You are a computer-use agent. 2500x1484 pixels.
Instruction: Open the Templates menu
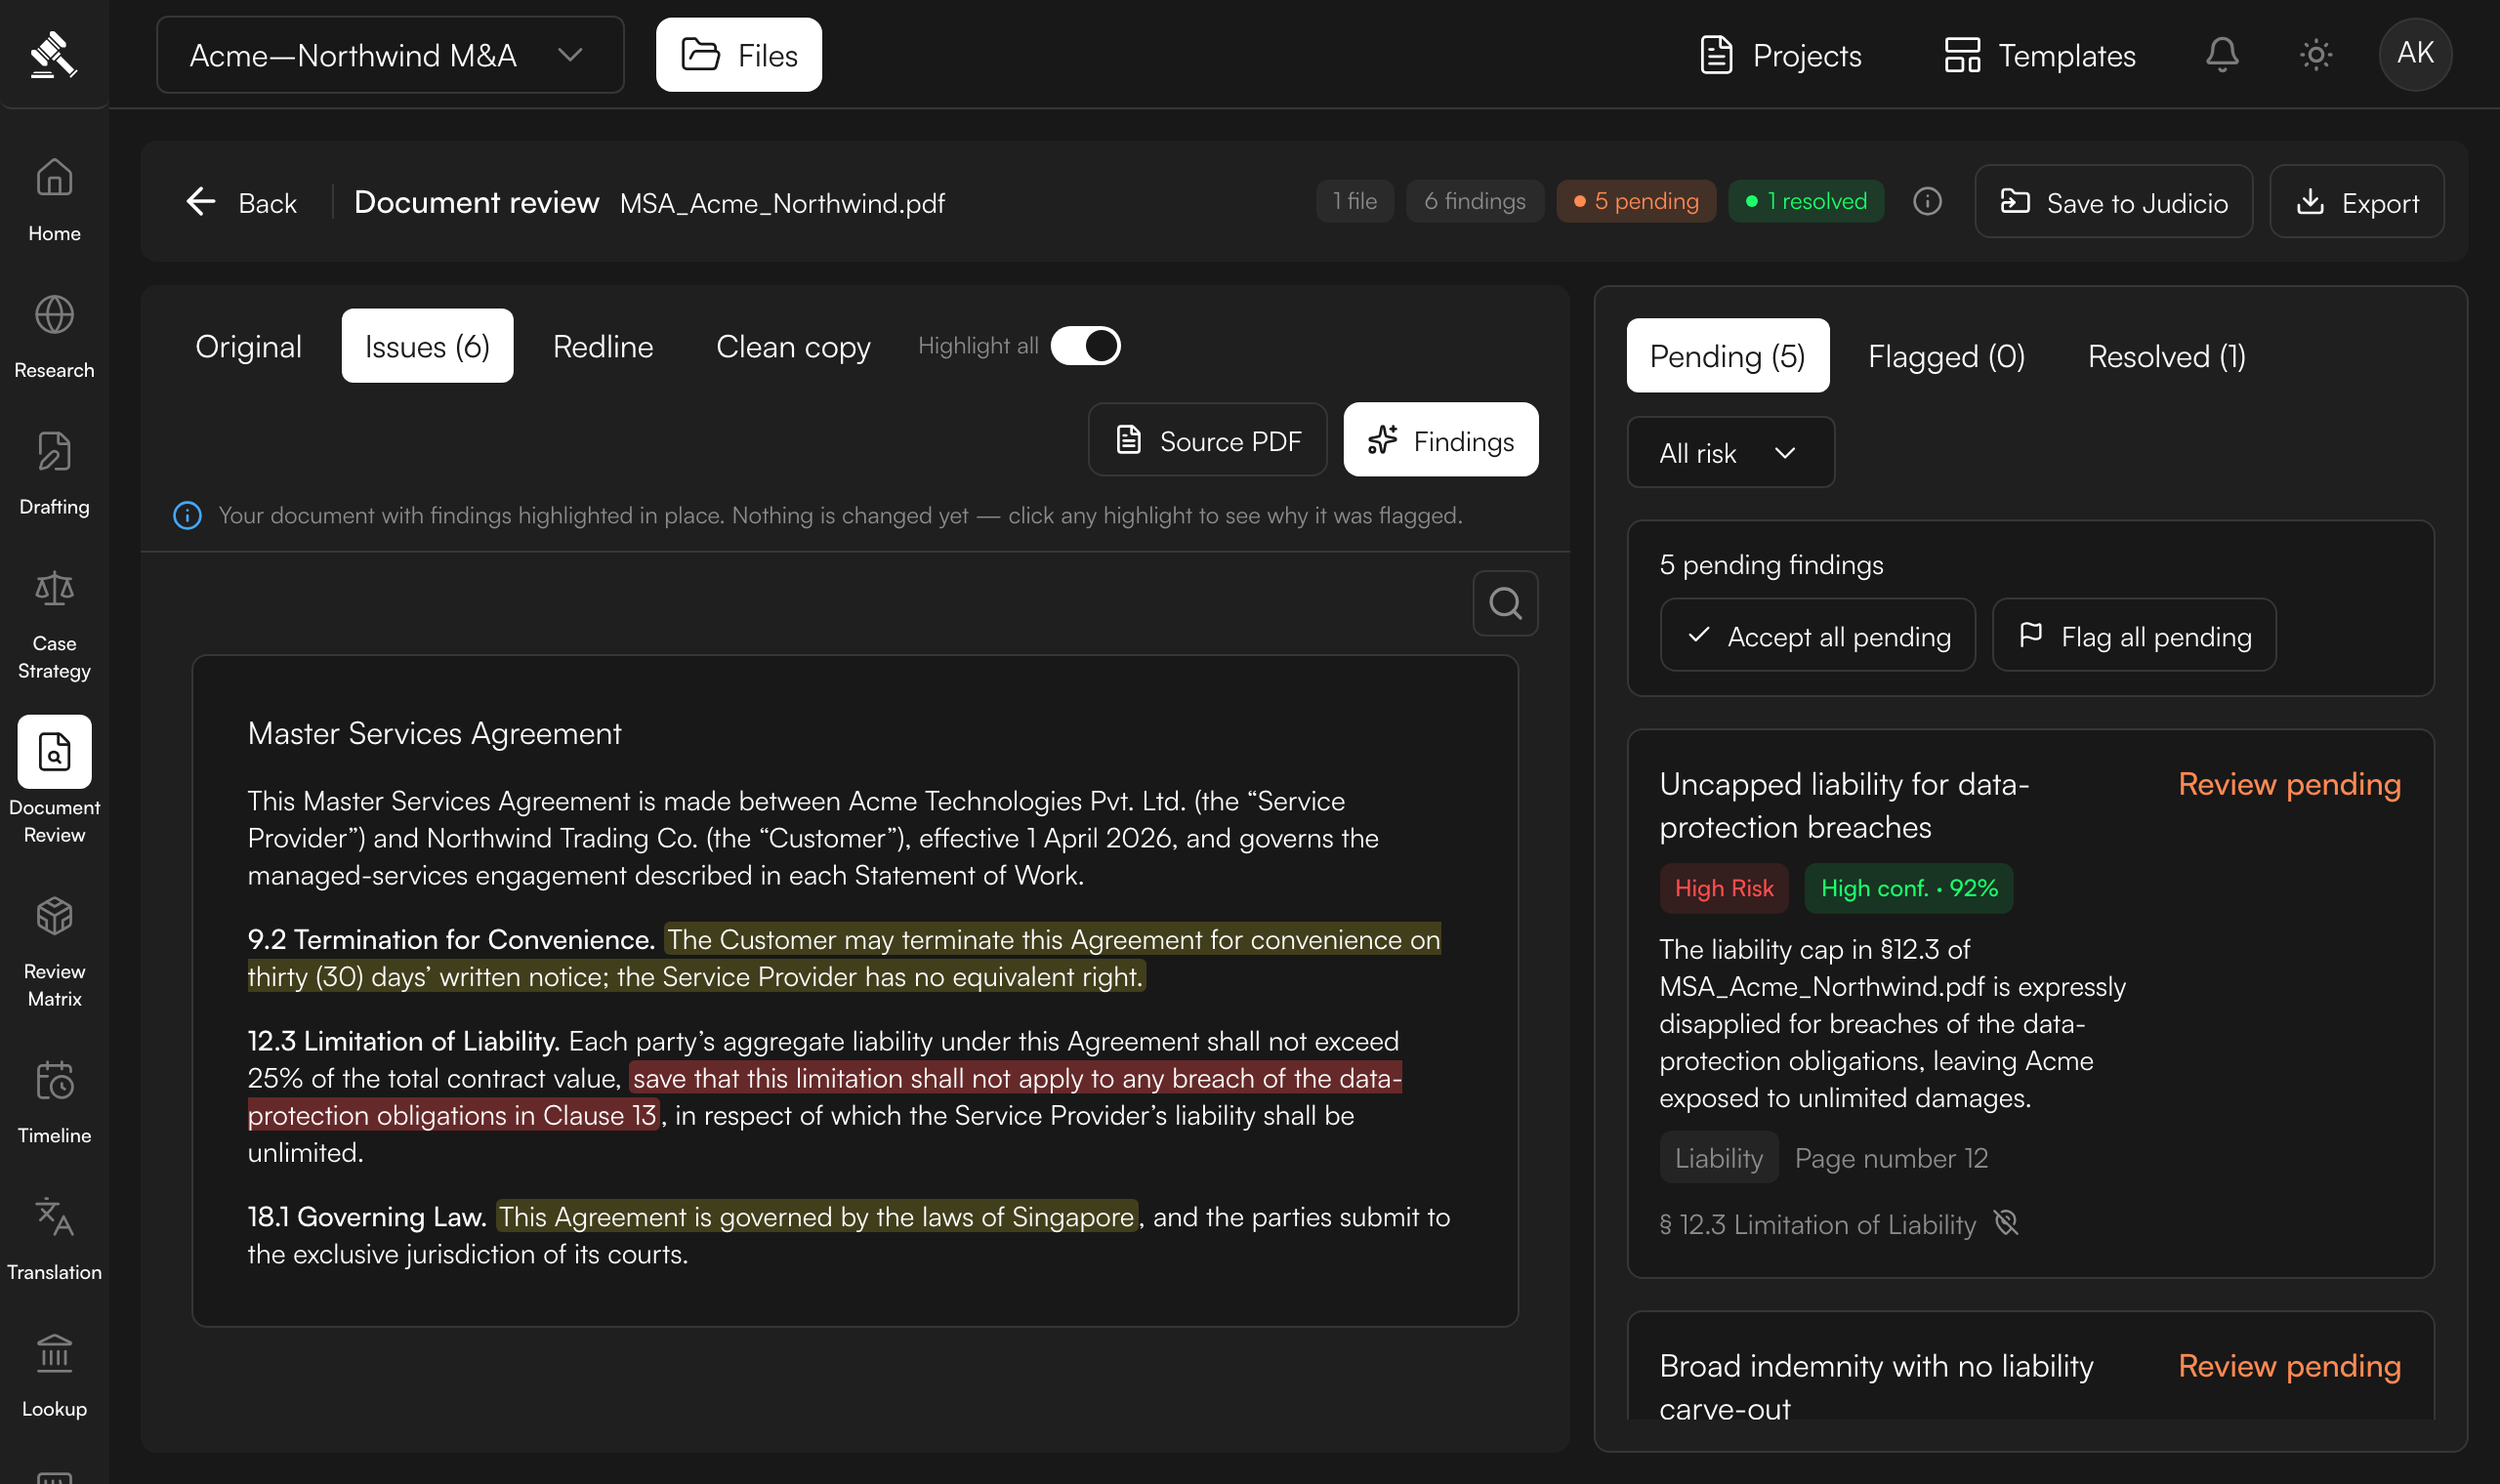pyautogui.click(x=2040, y=55)
